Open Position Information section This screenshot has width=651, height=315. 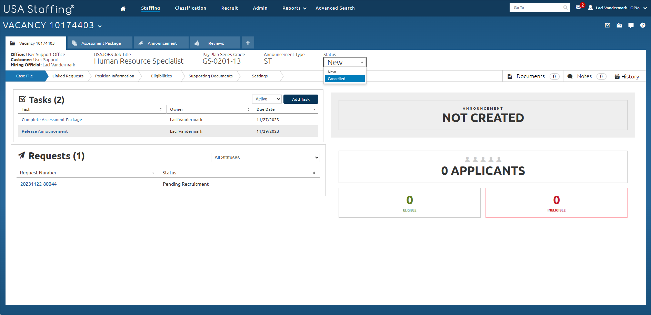tap(115, 76)
